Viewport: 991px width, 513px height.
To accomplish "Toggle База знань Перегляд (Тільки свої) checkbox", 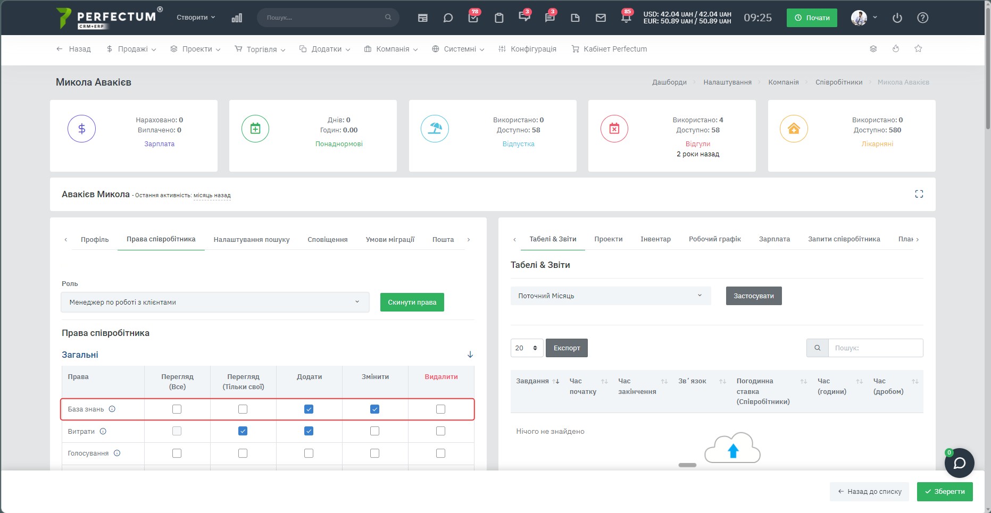I will pyautogui.click(x=243, y=409).
